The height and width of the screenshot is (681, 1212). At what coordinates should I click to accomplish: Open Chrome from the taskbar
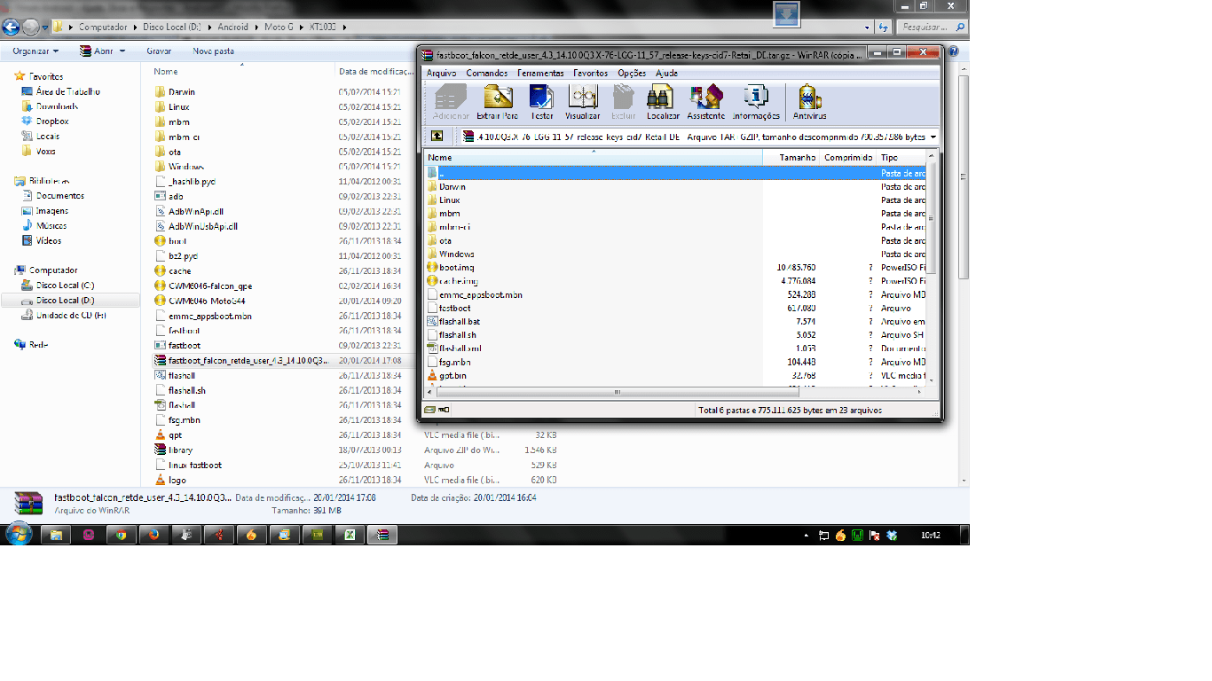click(x=122, y=535)
